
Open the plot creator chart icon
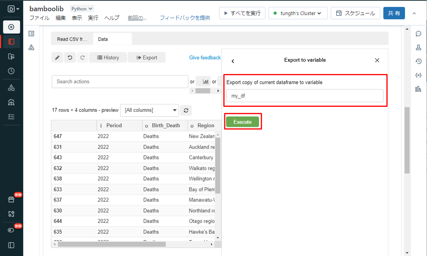coord(206,82)
